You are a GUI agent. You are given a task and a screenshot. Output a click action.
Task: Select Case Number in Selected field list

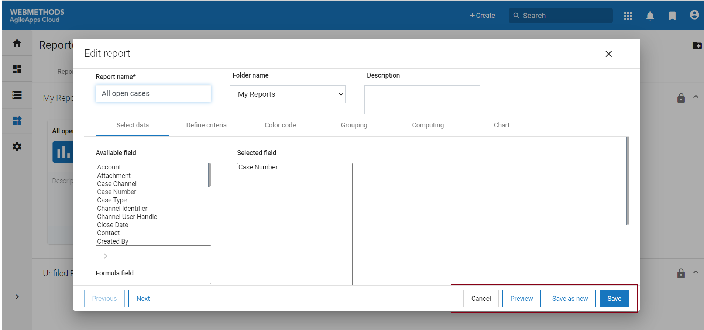[x=295, y=167]
